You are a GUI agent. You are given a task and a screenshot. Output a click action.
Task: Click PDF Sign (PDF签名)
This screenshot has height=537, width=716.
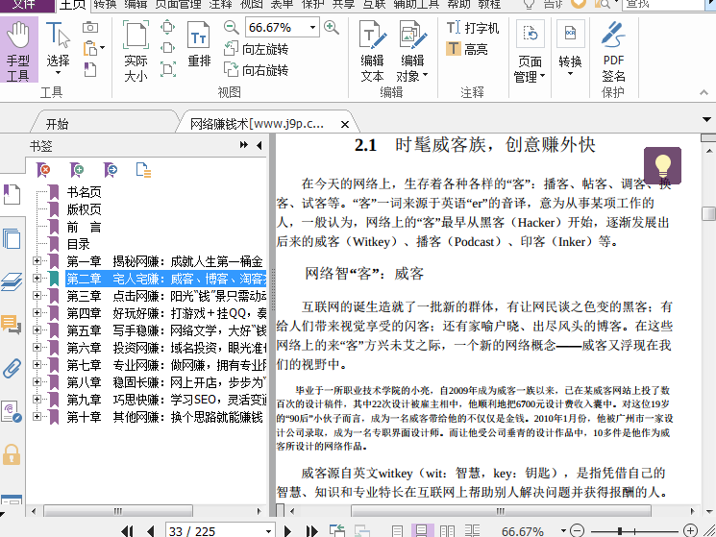(x=613, y=51)
